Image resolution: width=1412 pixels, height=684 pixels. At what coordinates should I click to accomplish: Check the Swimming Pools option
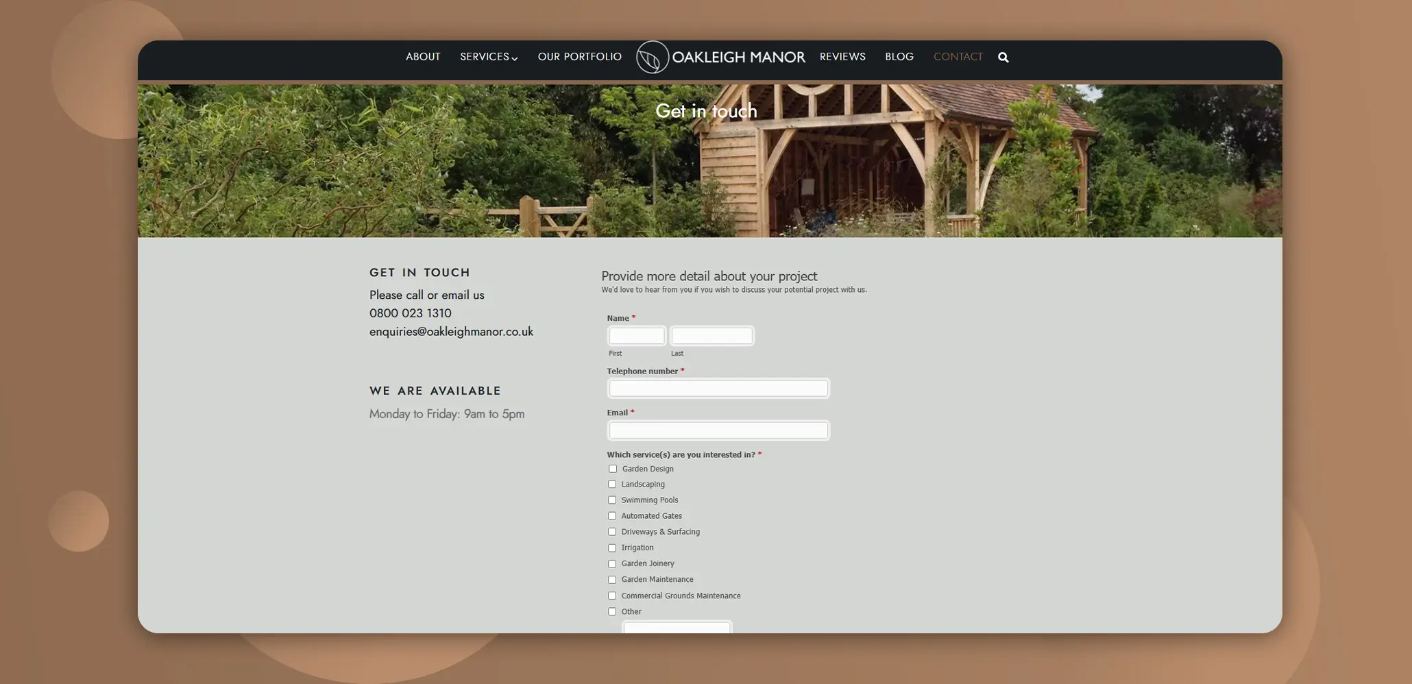(612, 500)
